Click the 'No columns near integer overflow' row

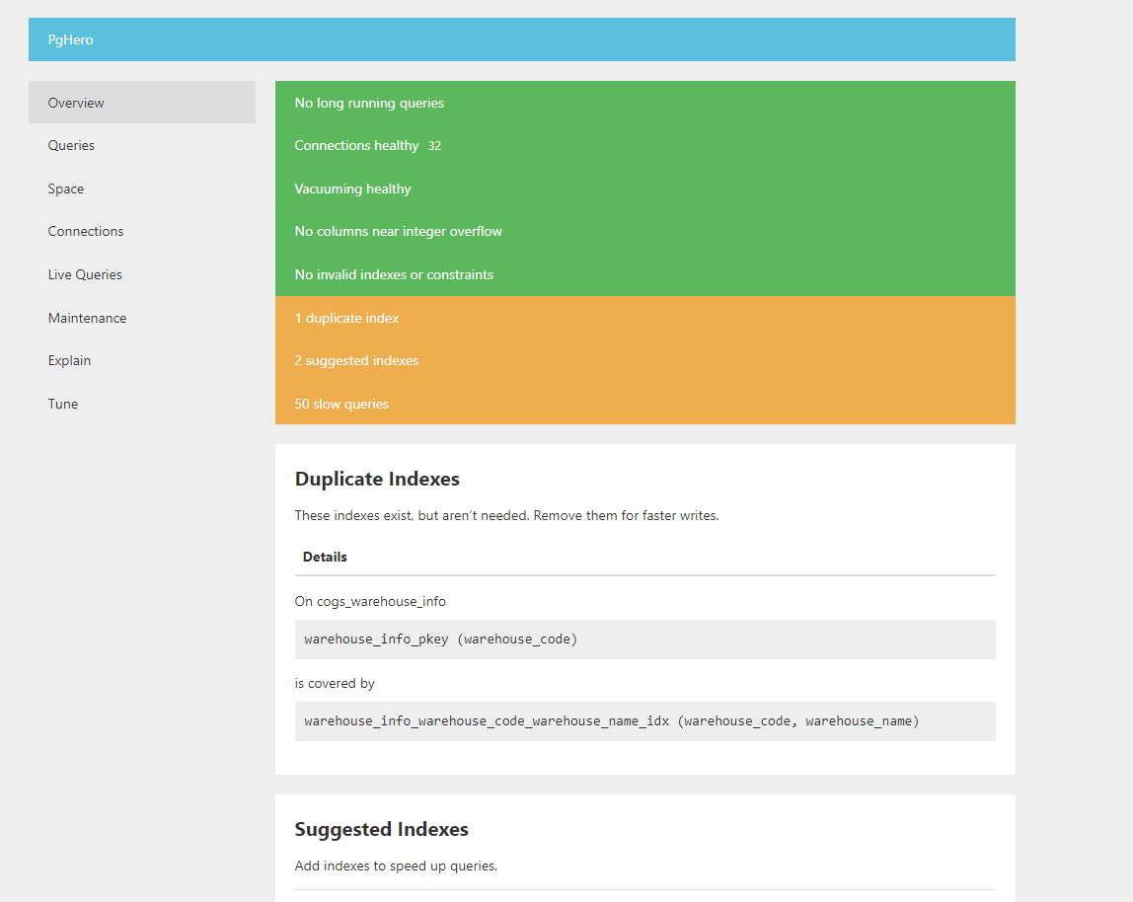(x=399, y=231)
